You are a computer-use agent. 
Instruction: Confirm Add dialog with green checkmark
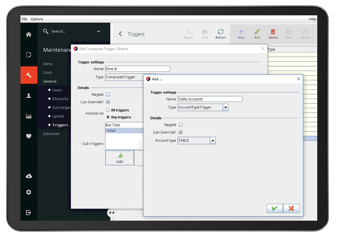pos(275,208)
